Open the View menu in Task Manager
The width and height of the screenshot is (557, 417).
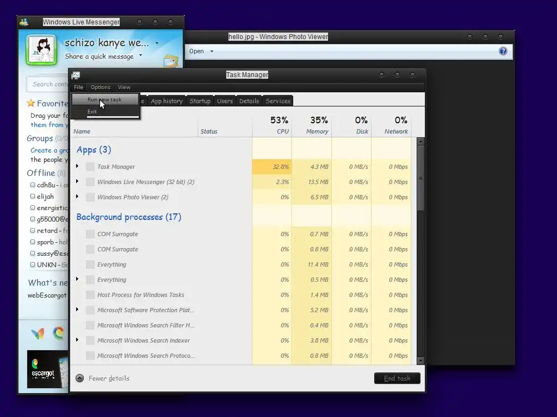pyautogui.click(x=124, y=87)
